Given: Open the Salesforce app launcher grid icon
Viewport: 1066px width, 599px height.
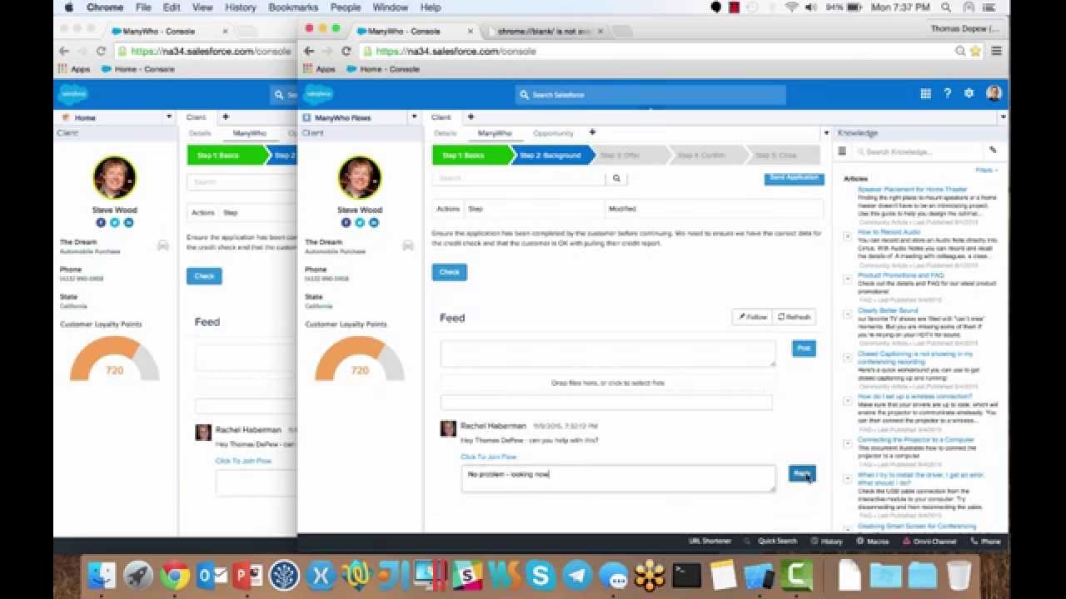Looking at the screenshot, I should pos(925,94).
